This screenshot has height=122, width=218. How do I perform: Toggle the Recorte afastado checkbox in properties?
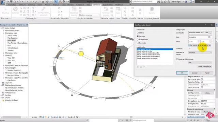[202, 82]
